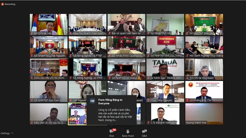Expand the Settings caret menu
Screen dimensions: 246x138
(x=12, y=133)
